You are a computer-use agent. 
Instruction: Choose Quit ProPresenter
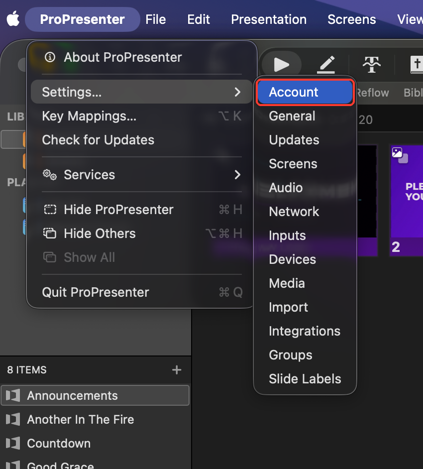pos(142,292)
